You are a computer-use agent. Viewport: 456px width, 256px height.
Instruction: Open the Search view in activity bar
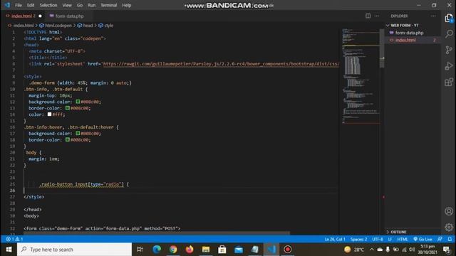tap(449, 33)
